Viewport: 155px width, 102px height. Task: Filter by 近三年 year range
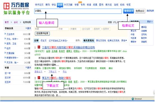(8, 78)
